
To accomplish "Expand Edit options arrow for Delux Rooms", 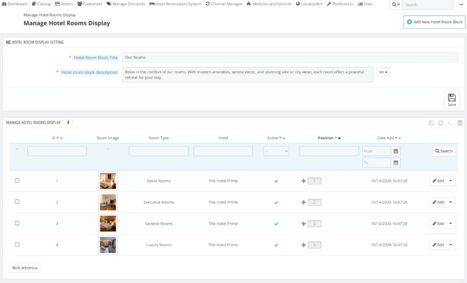I will tap(450, 181).
